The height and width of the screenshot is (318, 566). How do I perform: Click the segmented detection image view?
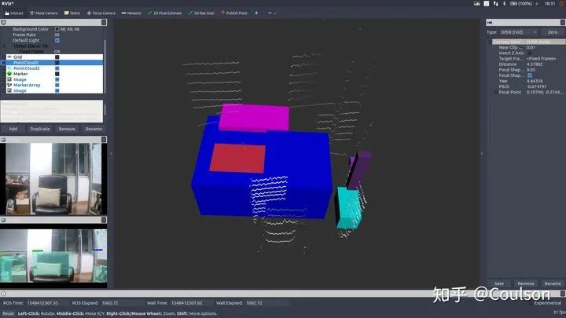pyautogui.click(x=53, y=256)
